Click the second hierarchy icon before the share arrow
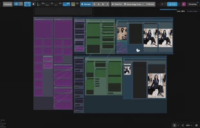The height and width of the screenshot is (128, 200). pos(103,4)
